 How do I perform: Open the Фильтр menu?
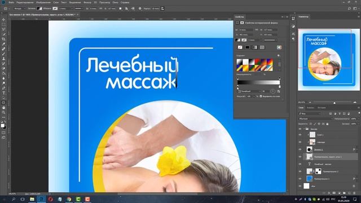point(87,2)
